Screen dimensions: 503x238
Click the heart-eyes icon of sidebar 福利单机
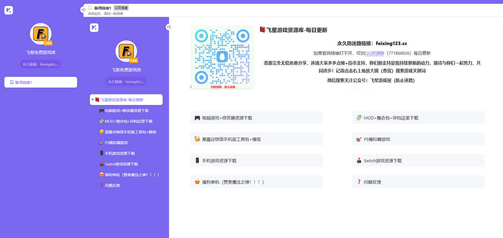tap(101, 175)
